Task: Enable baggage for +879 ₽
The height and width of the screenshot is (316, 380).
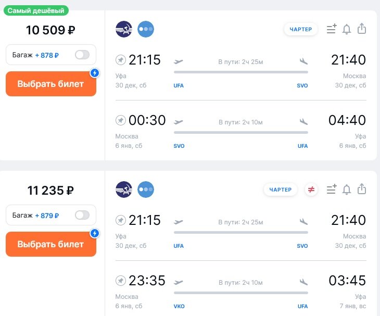Action: pos(82,215)
